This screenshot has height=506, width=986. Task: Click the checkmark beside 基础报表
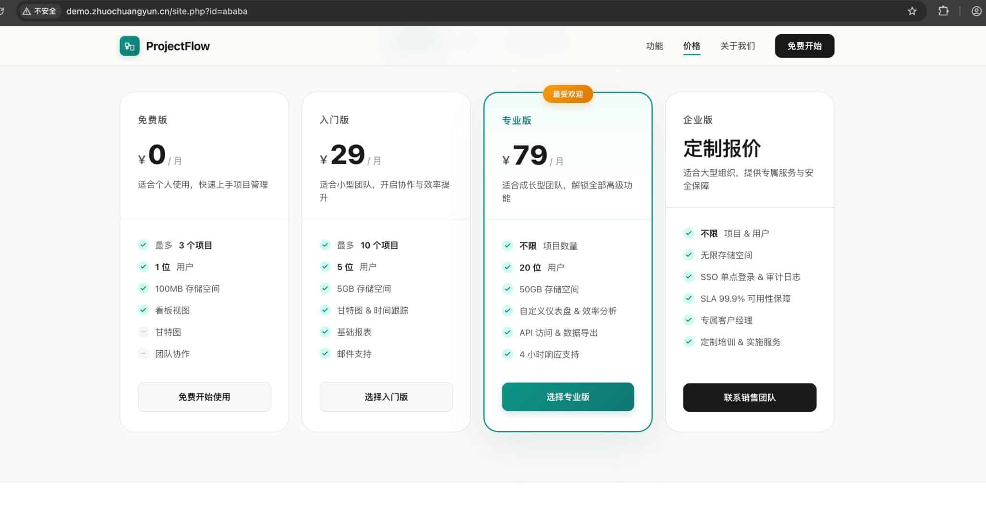point(325,331)
